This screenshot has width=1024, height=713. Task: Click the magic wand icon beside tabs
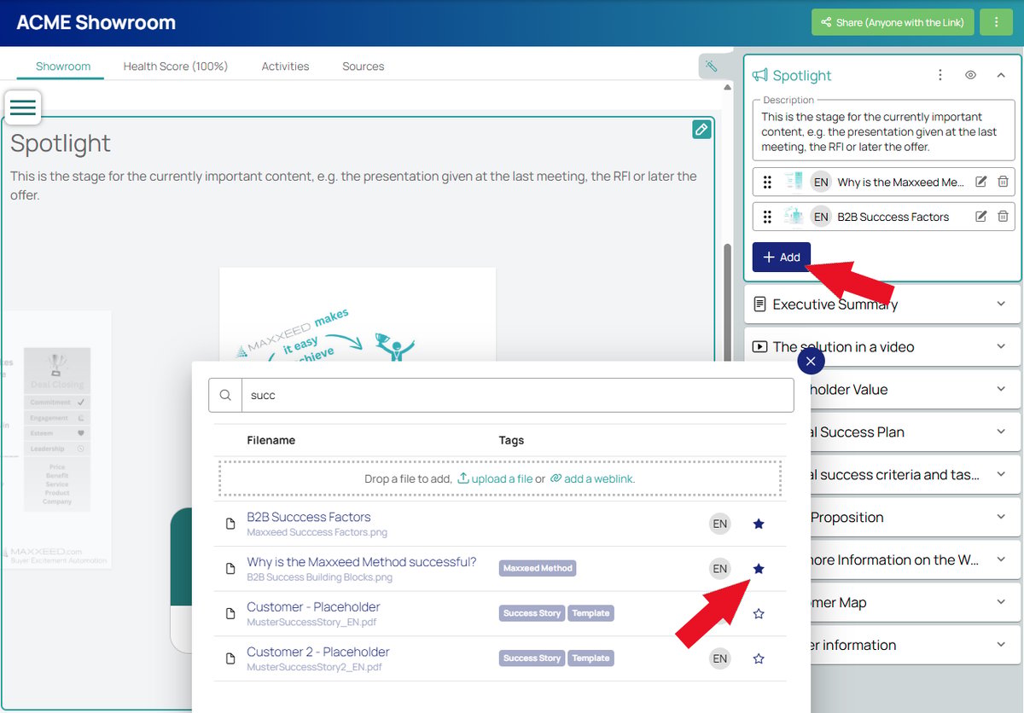[x=711, y=66]
